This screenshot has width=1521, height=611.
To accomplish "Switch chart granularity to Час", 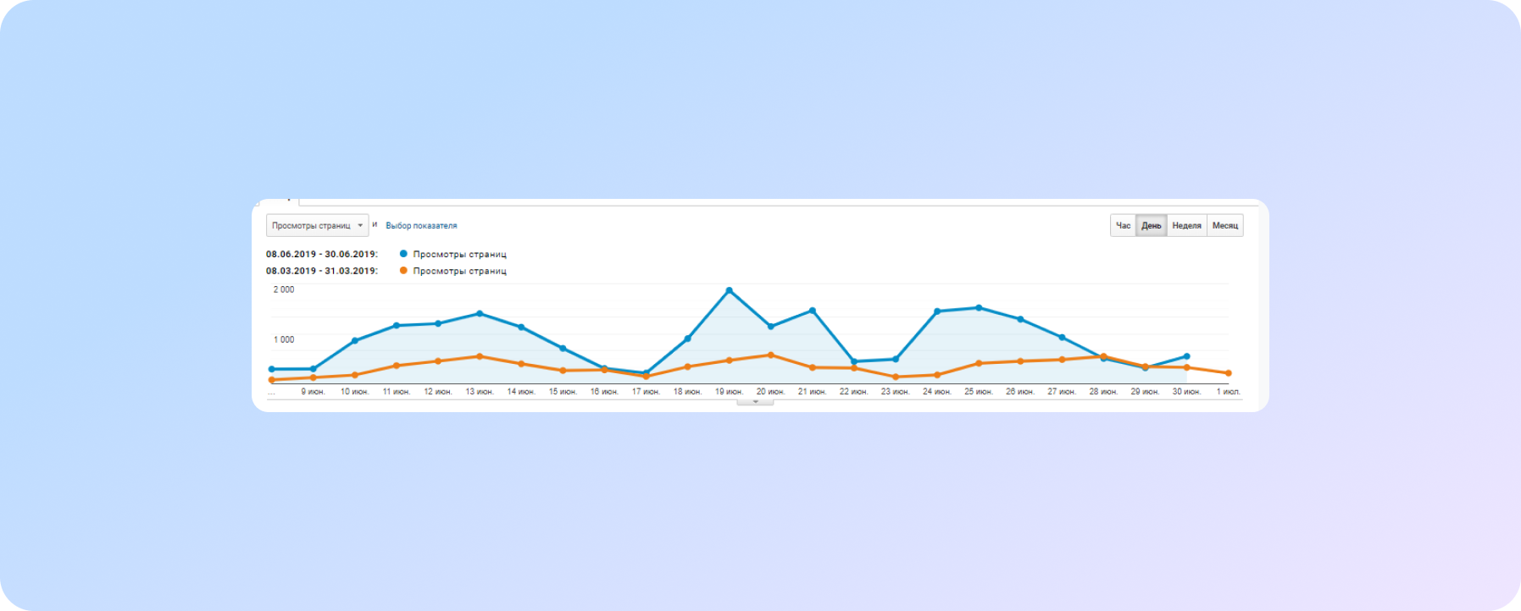I will pyautogui.click(x=1123, y=225).
